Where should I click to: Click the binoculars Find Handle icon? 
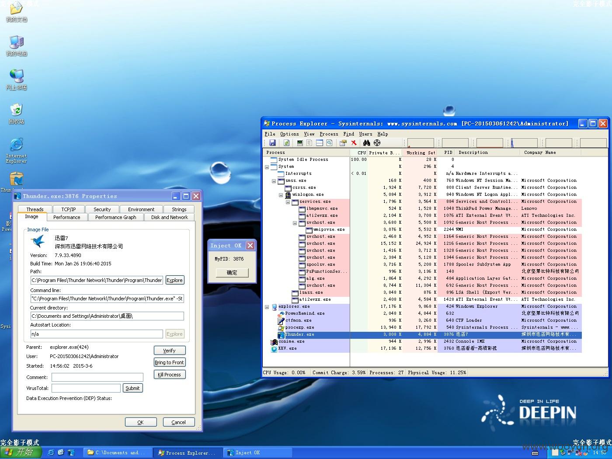367,143
